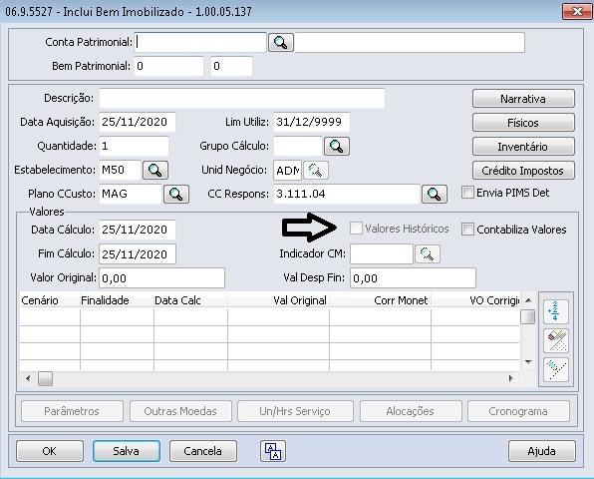Click the Un/Hrs Serviço button
This screenshot has width=594, height=479.
(295, 411)
